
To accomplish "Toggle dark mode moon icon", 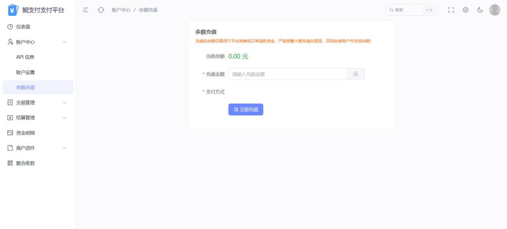I will (480, 10).
